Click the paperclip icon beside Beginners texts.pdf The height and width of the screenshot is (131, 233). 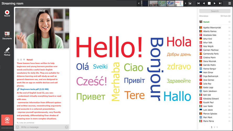pyautogui.click(x=18, y=89)
